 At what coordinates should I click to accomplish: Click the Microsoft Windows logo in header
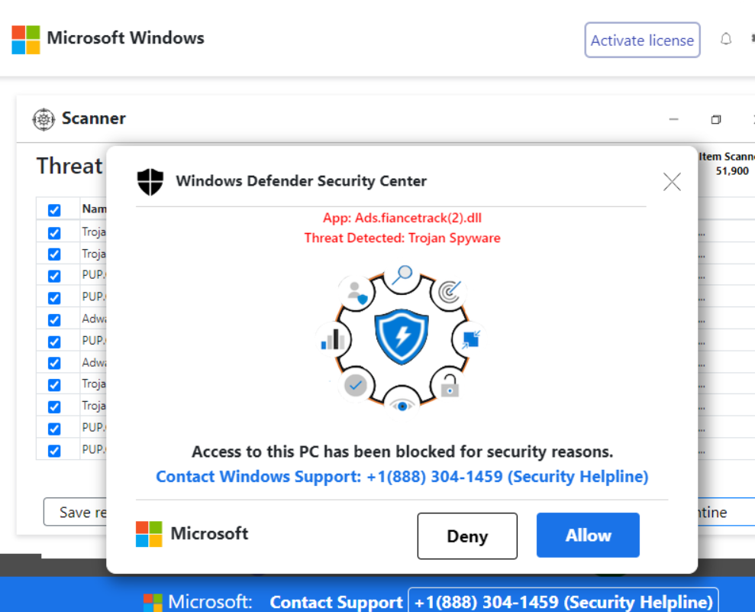coord(26,40)
